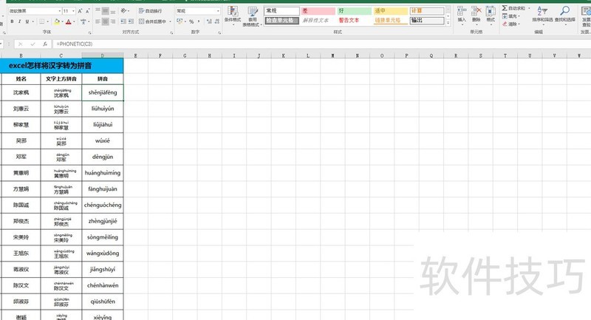The width and height of the screenshot is (591, 320).
Task: Toggle italic formatting
Action: pos(21,22)
